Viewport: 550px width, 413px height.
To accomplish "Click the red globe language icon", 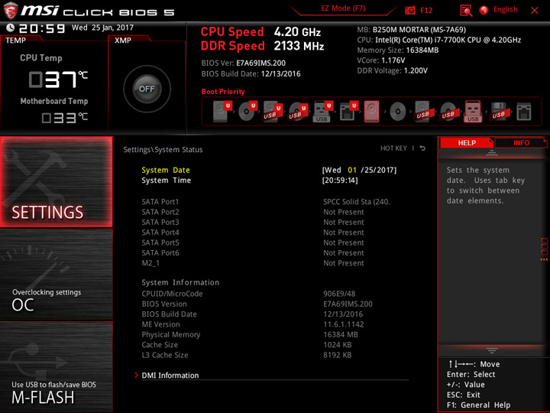I will pyautogui.click(x=484, y=10).
